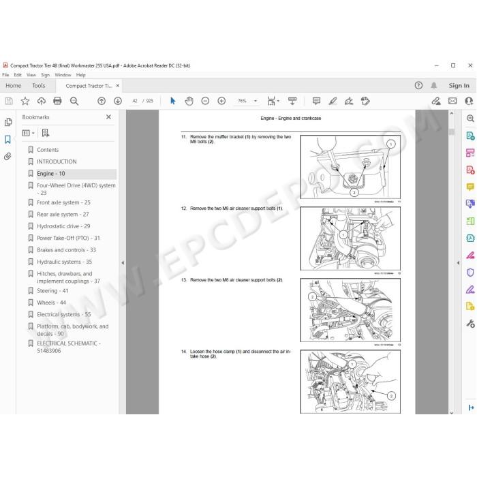The image size is (477, 477).
Task: Open the Page Thumbnails panel icon
Action: click(x=8, y=122)
